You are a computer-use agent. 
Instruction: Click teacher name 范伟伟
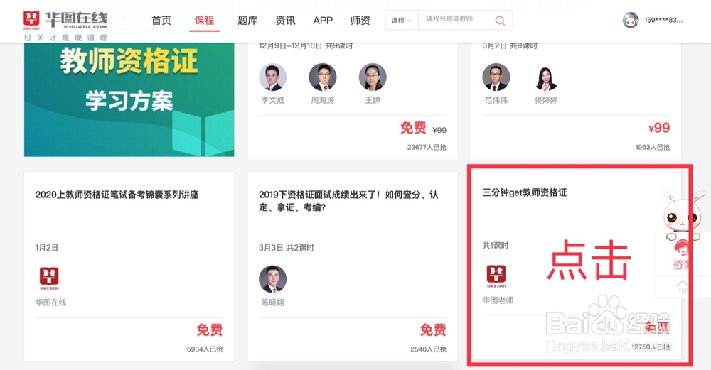(x=496, y=100)
